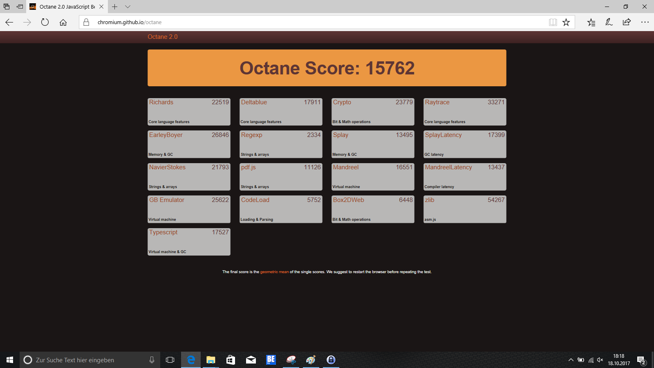Launch the Microsoft Store from the taskbar
The height and width of the screenshot is (368, 654).
[231, 360]
